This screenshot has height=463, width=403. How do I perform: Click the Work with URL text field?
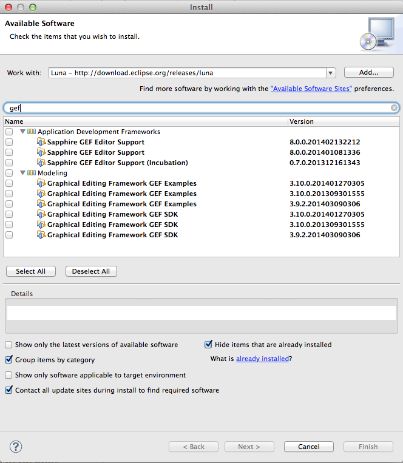(188, 73)
